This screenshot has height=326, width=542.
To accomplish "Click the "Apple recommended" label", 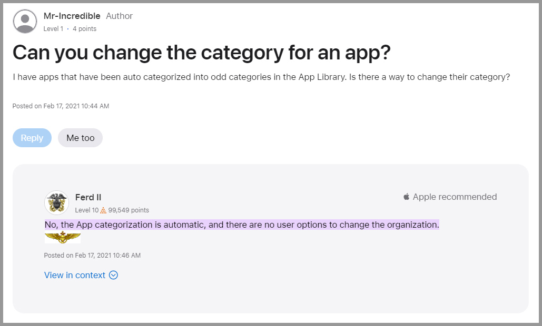I will (x=454, y=197).
